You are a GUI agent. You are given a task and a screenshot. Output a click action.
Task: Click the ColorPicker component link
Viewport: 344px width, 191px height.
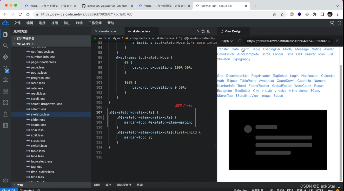coord(226,54)
